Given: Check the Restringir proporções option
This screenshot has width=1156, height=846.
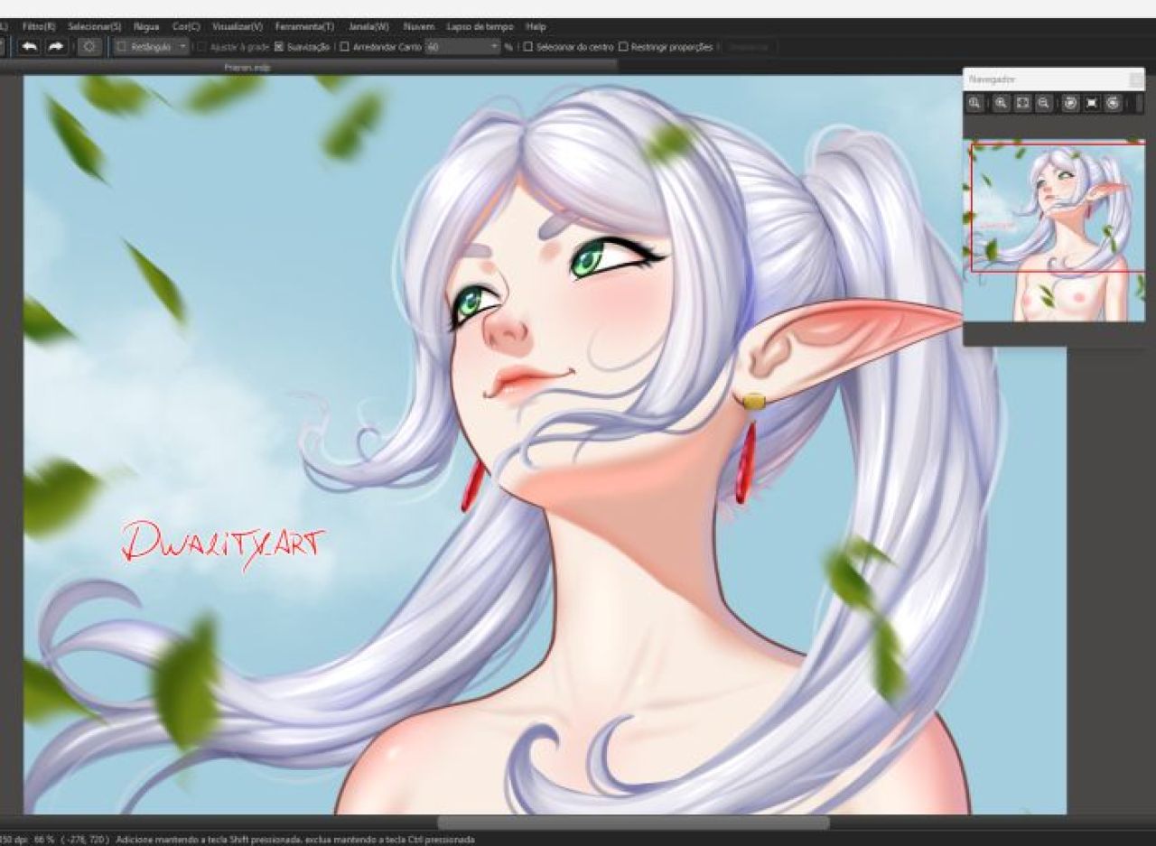Looking at the screenshot, I should coord(623,47).
